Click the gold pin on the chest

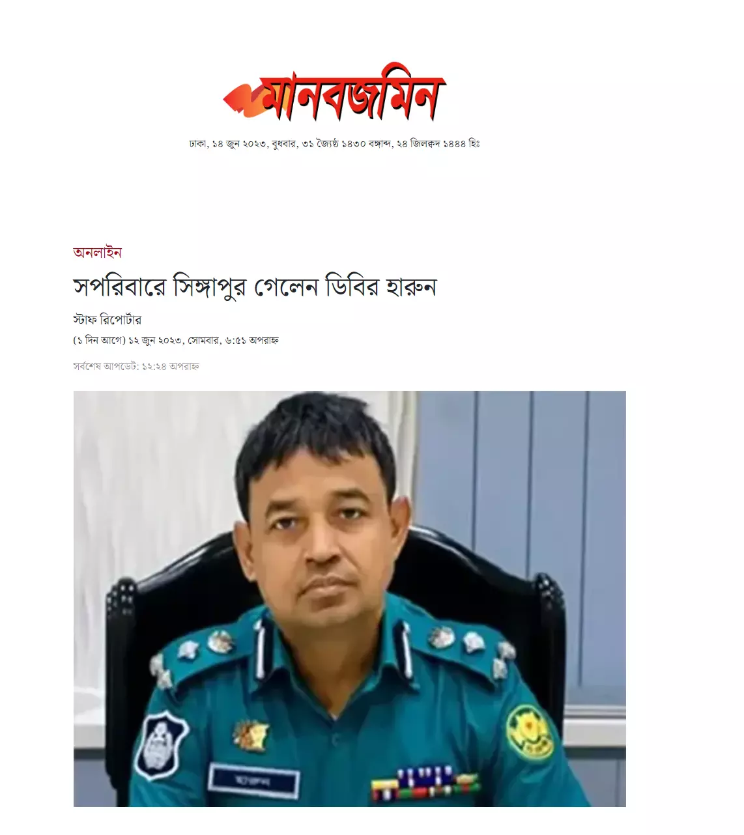(x=250, y=735)
